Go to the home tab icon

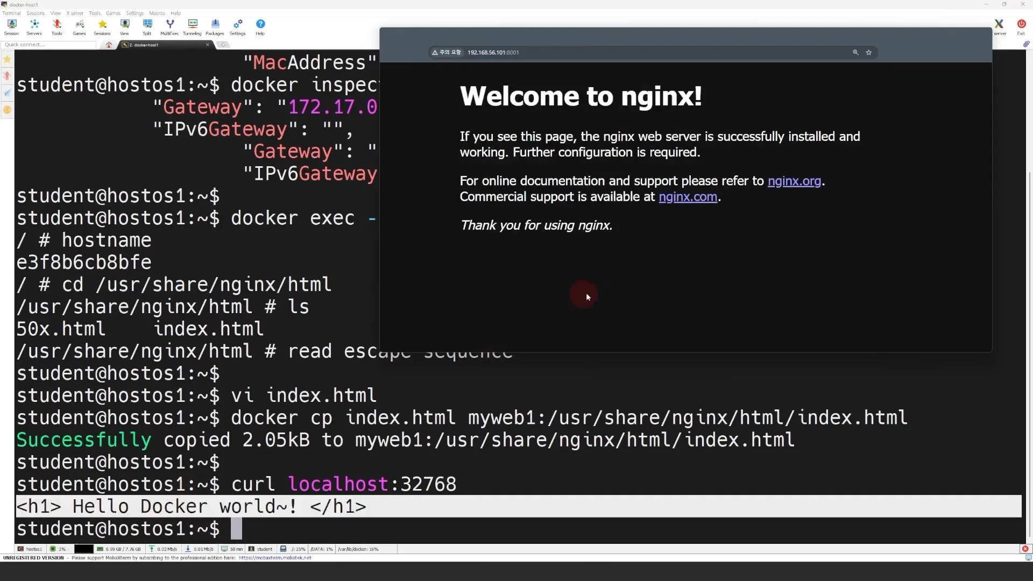(109, 45)
